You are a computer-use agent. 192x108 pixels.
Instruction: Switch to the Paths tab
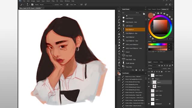[161, 62]
